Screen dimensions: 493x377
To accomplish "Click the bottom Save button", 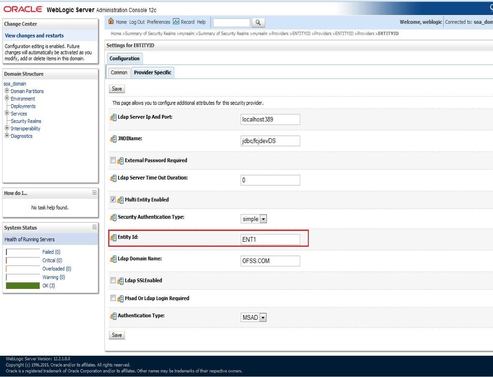I will [117, 335].
